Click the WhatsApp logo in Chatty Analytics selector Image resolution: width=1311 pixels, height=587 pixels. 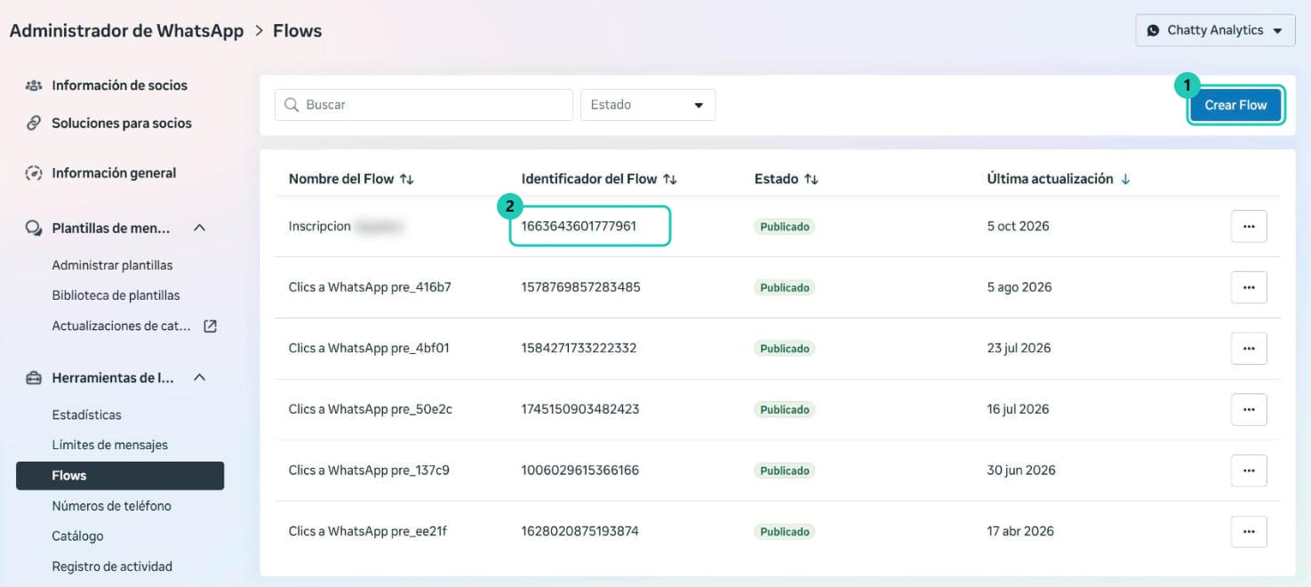(x=1153, y=30)
